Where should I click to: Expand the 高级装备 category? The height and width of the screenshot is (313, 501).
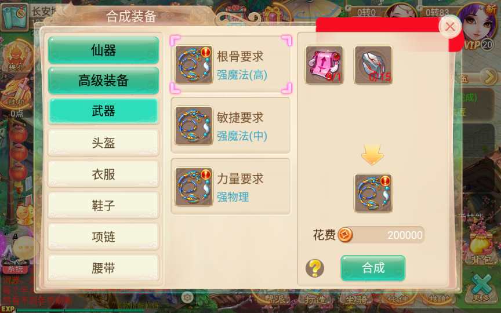click(x=104, y=81)
